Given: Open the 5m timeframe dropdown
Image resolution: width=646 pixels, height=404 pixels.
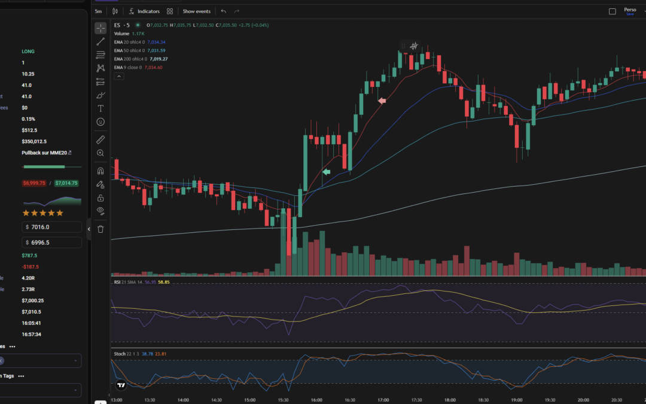Looking at the screenshot, I should click(99, 11).
